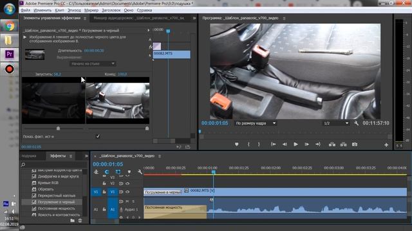412x231 pixels.
Task: Click V1 source patching indicator
Action: (x=96, y=192)
